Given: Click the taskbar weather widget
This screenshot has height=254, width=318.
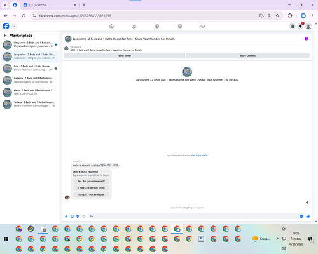Looking at the screenshot, I should coord(261,239).
